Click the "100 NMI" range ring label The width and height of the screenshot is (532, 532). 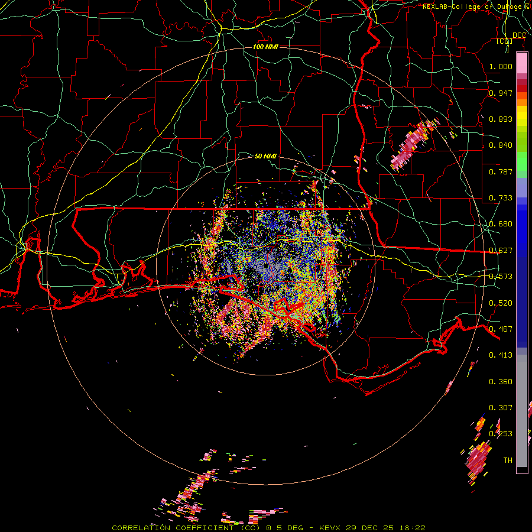[265, 47]
